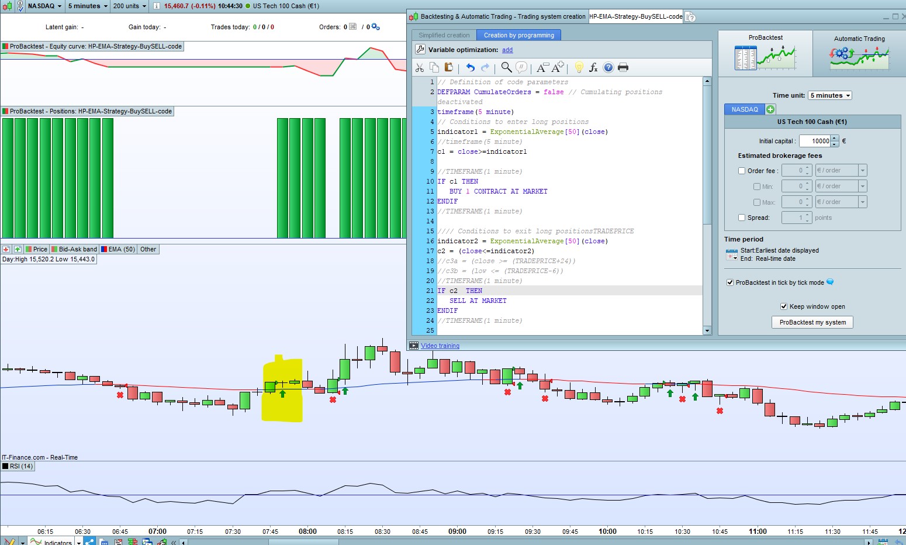
Task: Click the tick mode info bubble icon
Action: point(830,282)
